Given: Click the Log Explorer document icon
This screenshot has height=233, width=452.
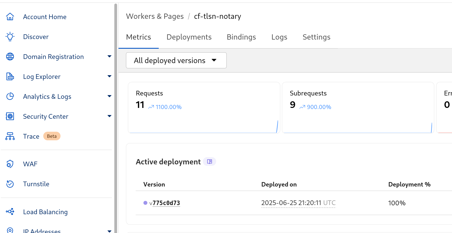Looking at the screenshot, I should coord(10,76).
